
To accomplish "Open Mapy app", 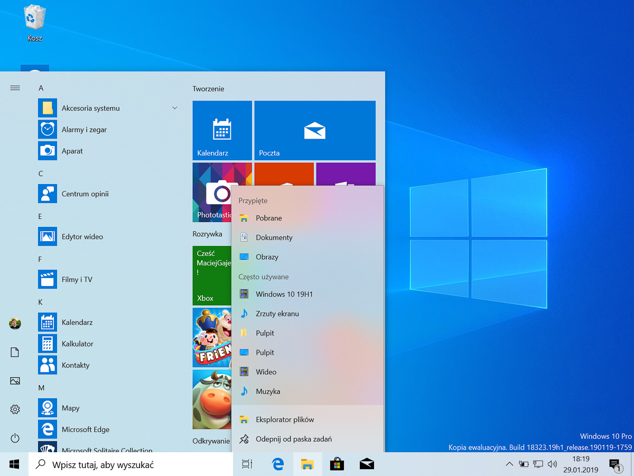I will tap(108, 408).
